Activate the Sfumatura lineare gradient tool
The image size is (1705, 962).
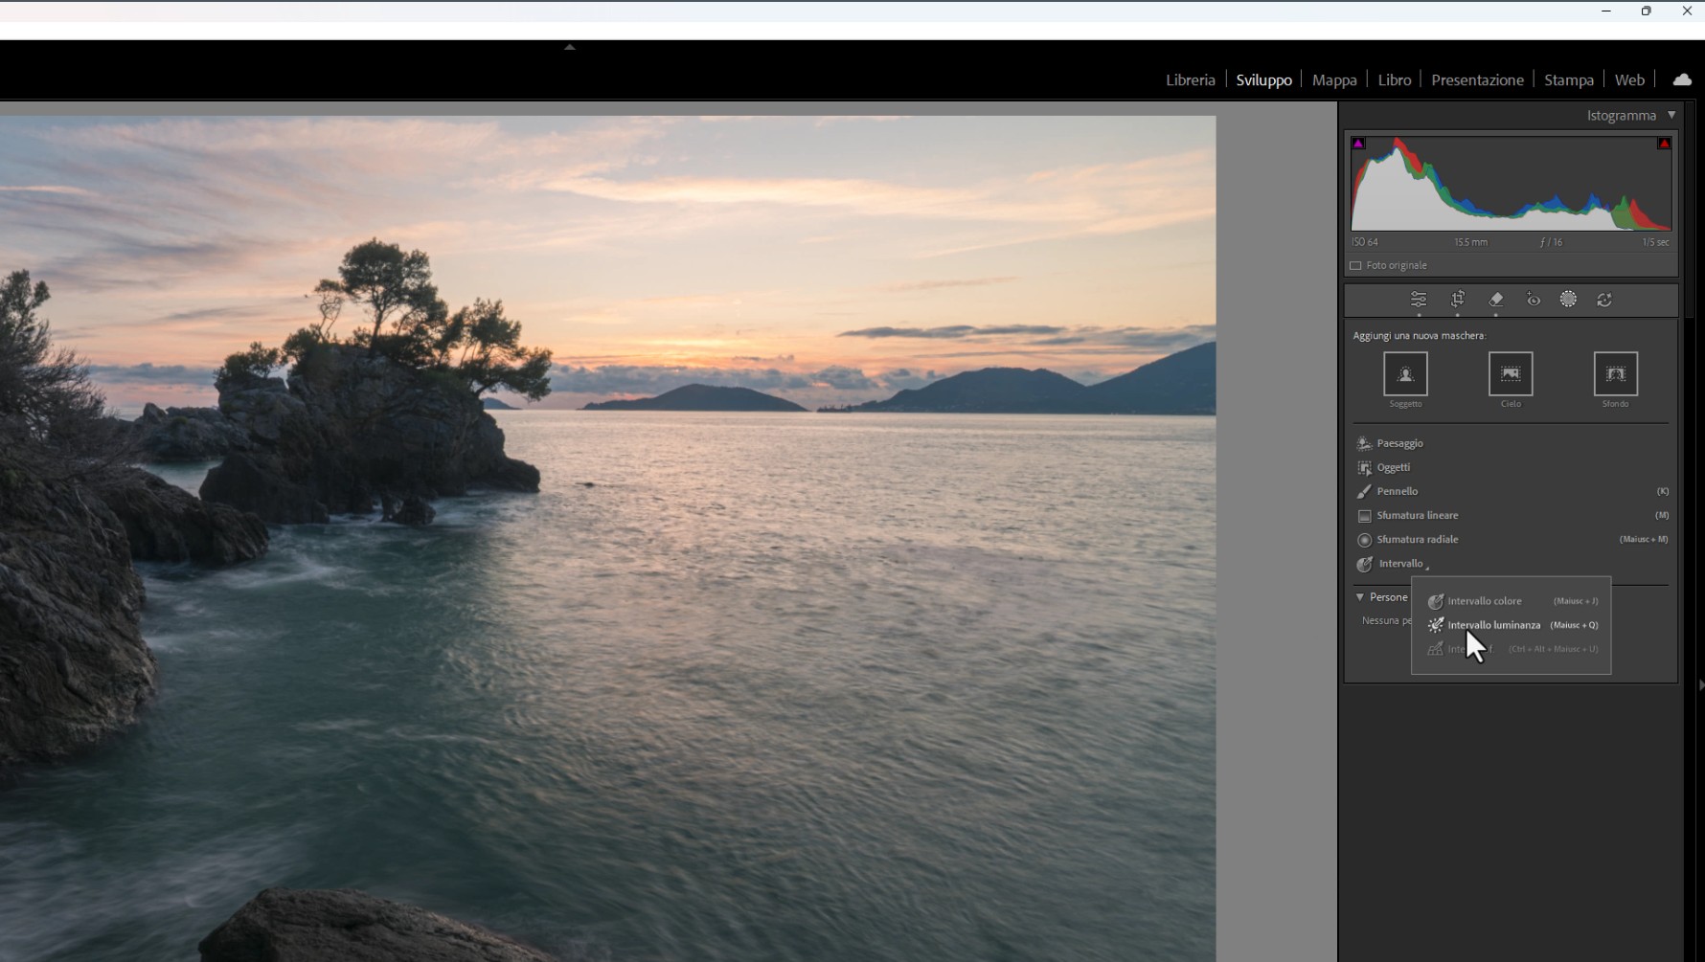[x=1416, y=515]
